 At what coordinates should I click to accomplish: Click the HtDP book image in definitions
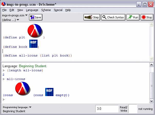33,44
